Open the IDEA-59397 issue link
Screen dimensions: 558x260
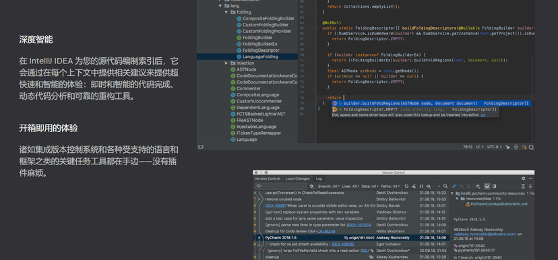click(276, 205)
